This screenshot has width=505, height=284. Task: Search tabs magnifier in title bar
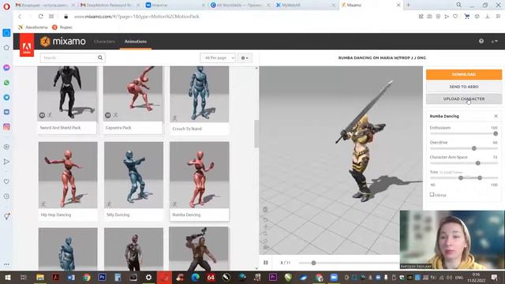click(x=458, y=5)
